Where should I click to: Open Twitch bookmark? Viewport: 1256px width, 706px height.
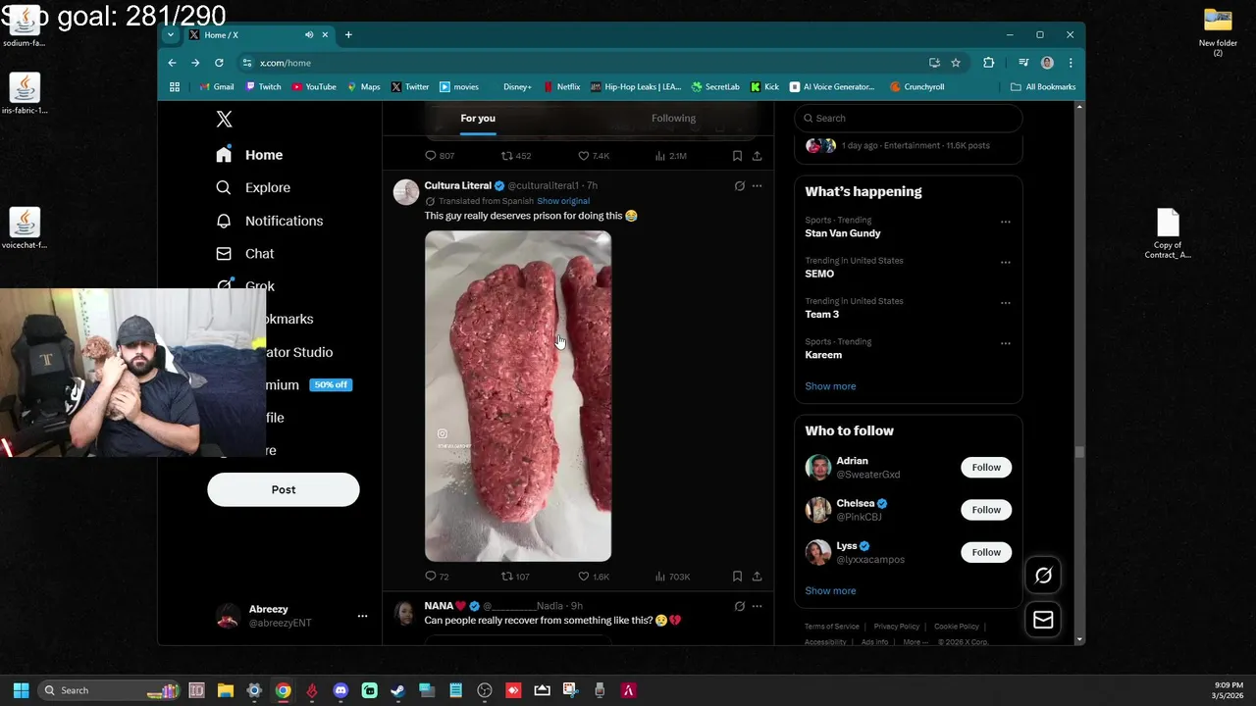pyautogui.click(x=264, y=86)
